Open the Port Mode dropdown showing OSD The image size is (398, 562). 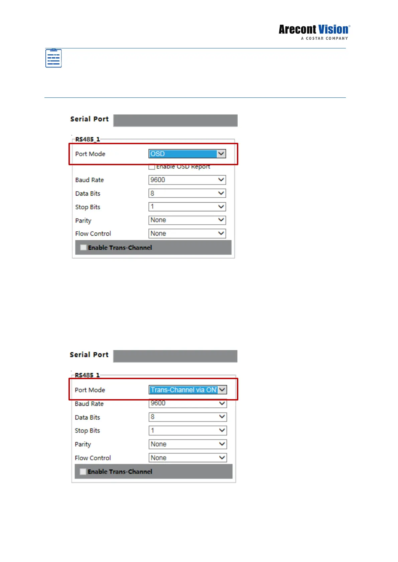tap(187, 154)
